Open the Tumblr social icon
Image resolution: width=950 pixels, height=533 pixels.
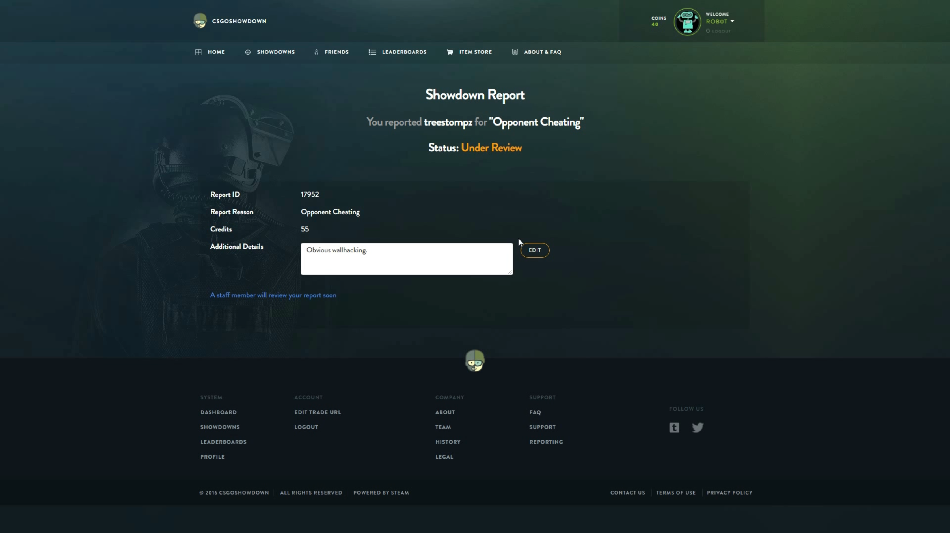674,427
